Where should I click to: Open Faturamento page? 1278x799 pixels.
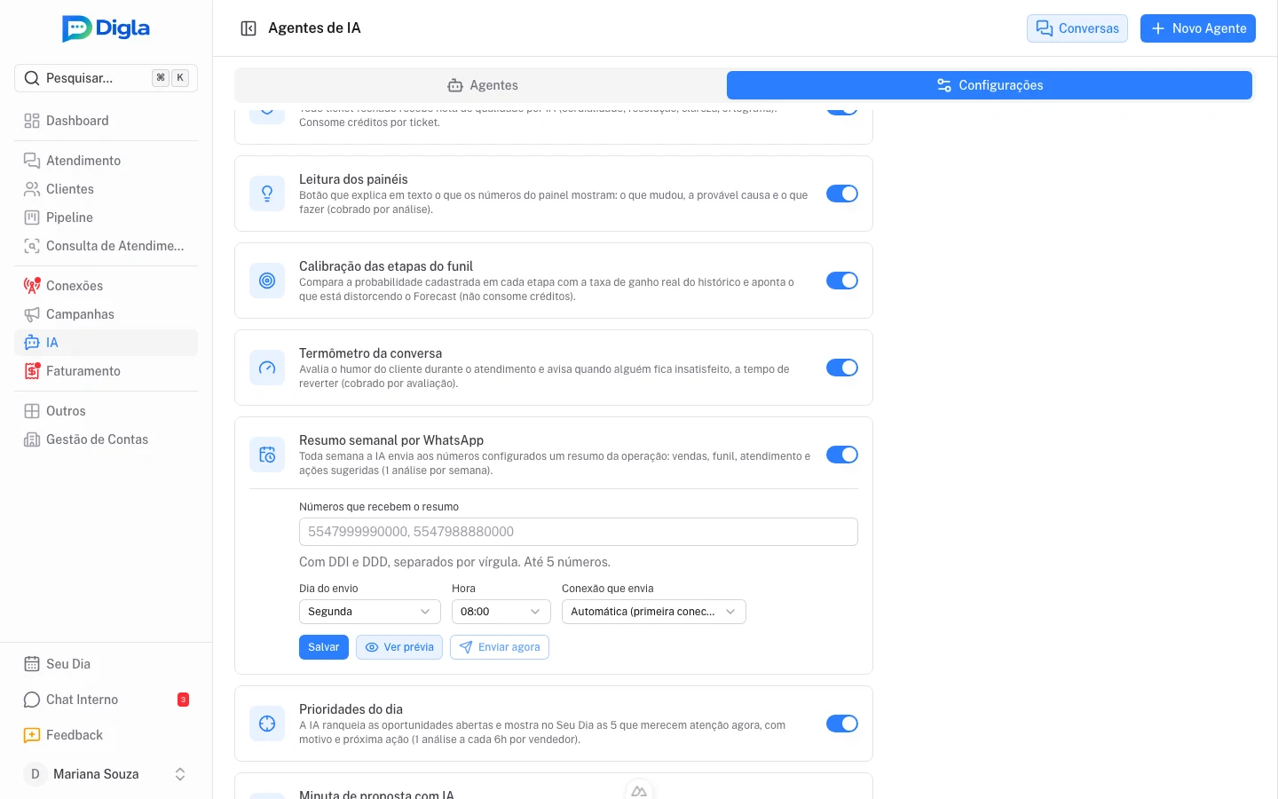[x=106, y=371]
